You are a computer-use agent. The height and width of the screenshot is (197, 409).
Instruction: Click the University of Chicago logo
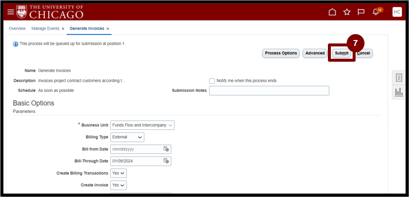(49, 12)
